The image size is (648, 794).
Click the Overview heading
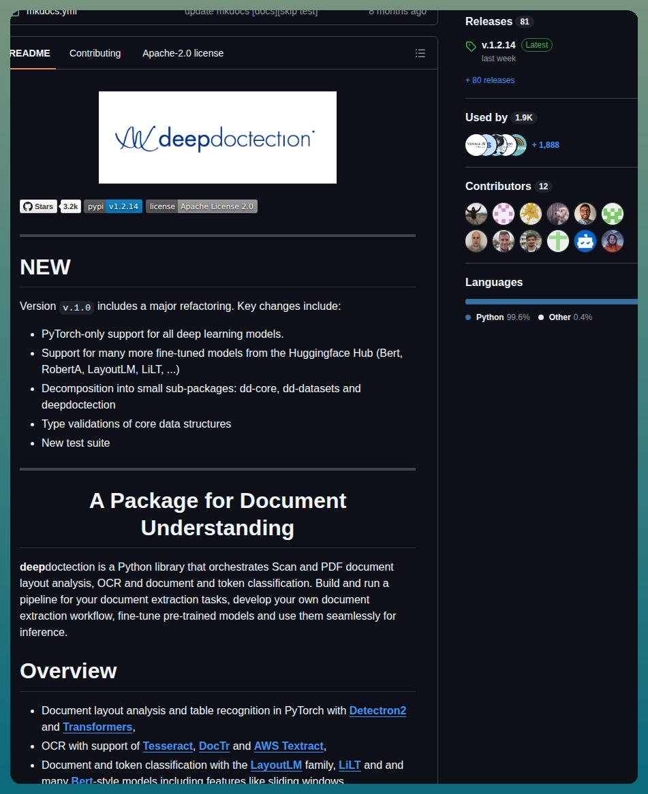(68, 671)
